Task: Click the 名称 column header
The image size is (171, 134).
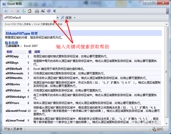Action: [9, 52]
